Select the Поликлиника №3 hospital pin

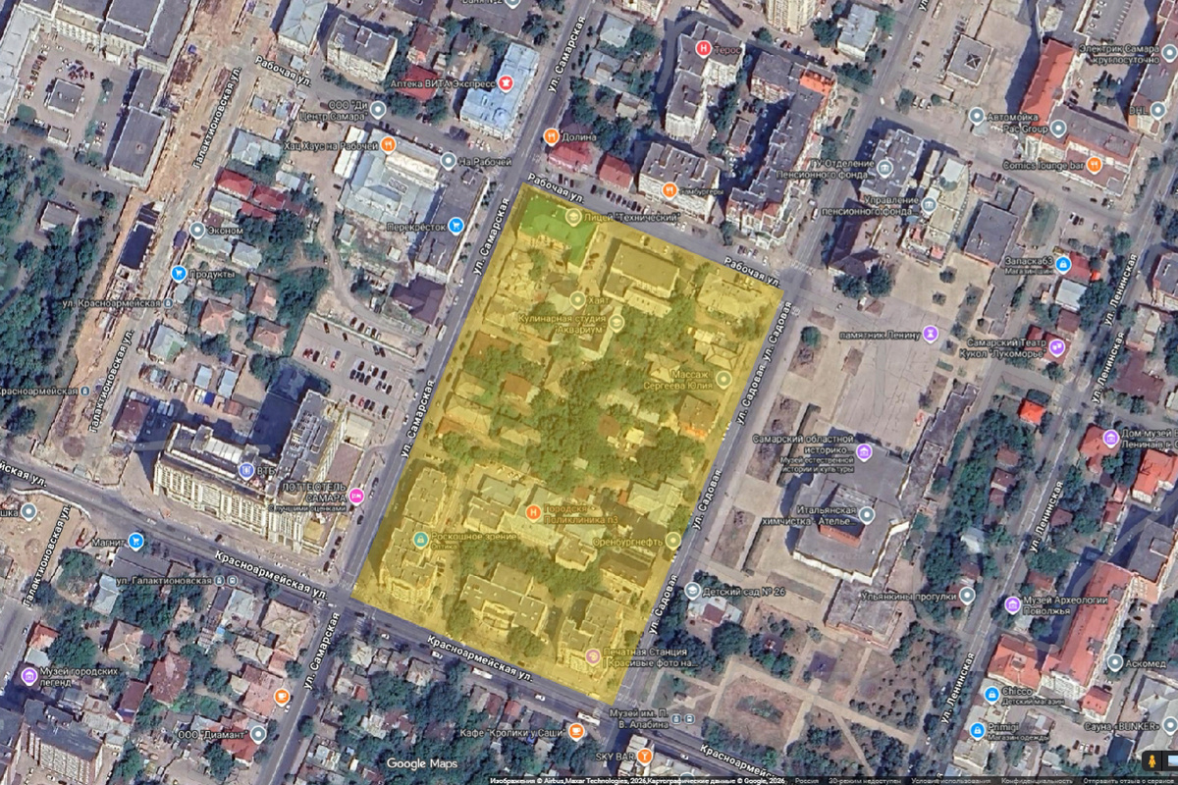533,512
